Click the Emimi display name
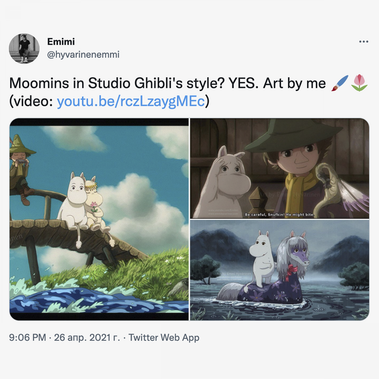 61,42
